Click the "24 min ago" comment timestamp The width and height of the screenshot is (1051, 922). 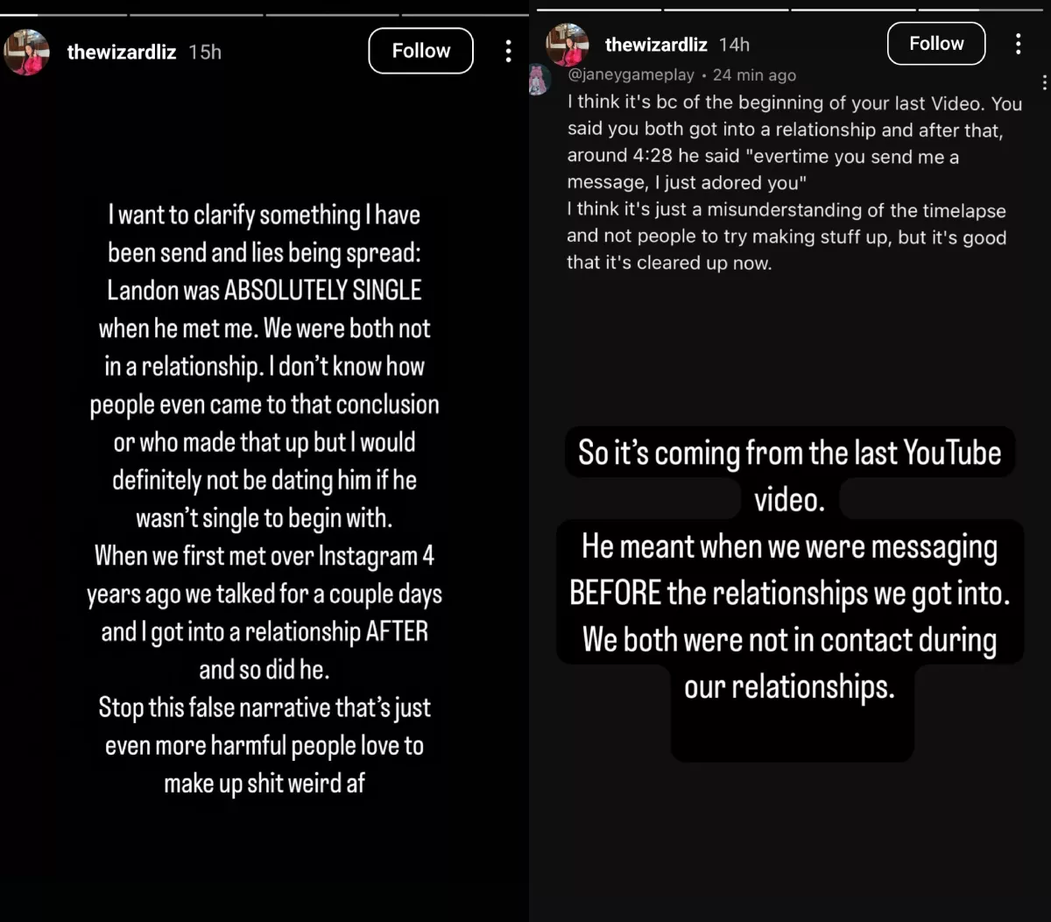click(x=754, y=75)
